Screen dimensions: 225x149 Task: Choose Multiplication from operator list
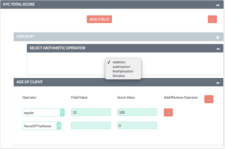pyautogui.click(x=123, y=71)
